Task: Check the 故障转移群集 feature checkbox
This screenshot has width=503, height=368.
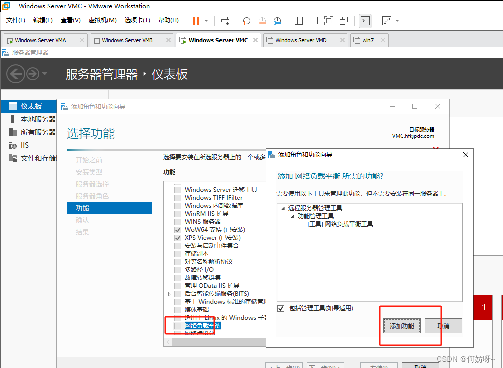Action: pyautogui.click(x=178, y=278)
